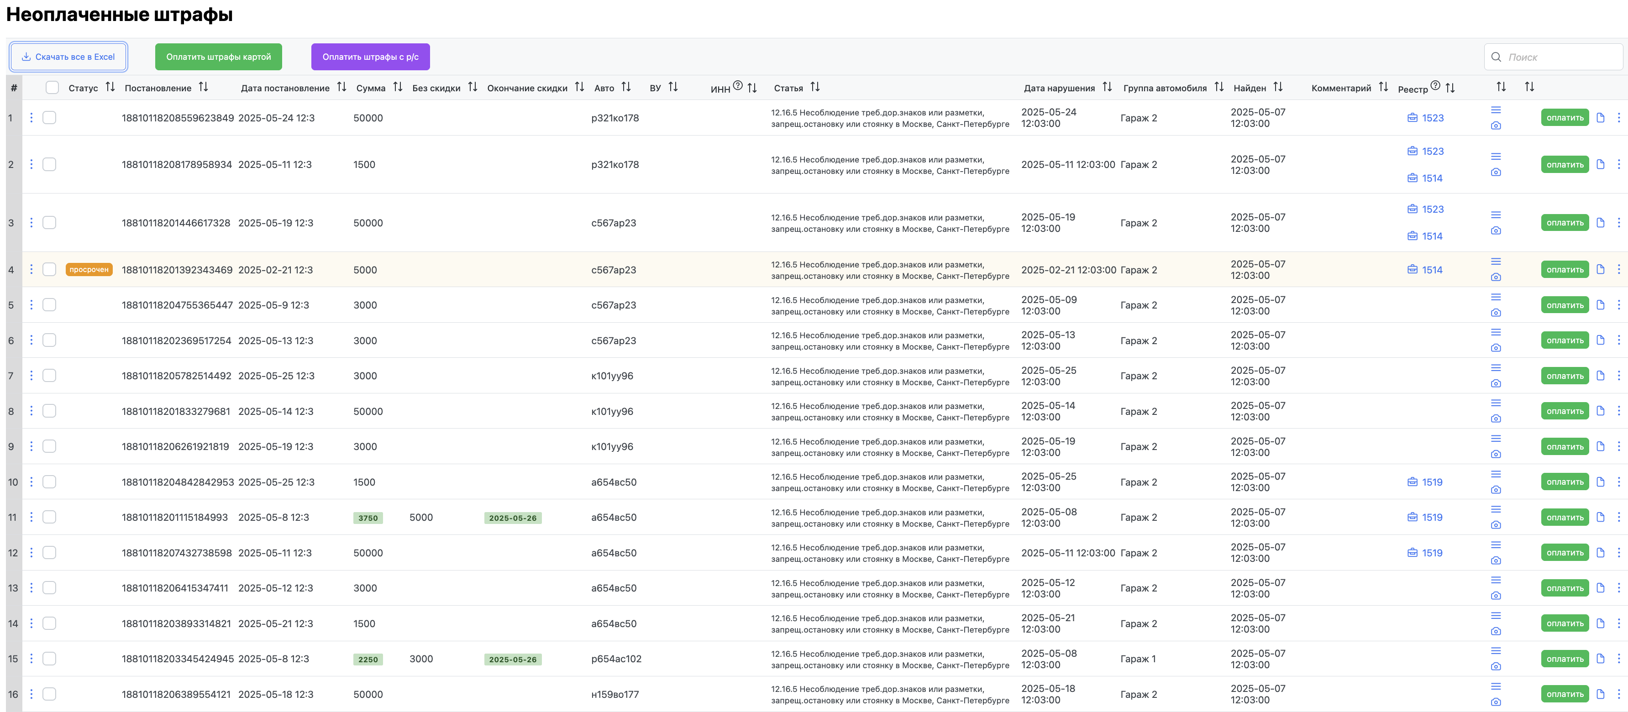Open registry 1519 link in row 10

1425,482
